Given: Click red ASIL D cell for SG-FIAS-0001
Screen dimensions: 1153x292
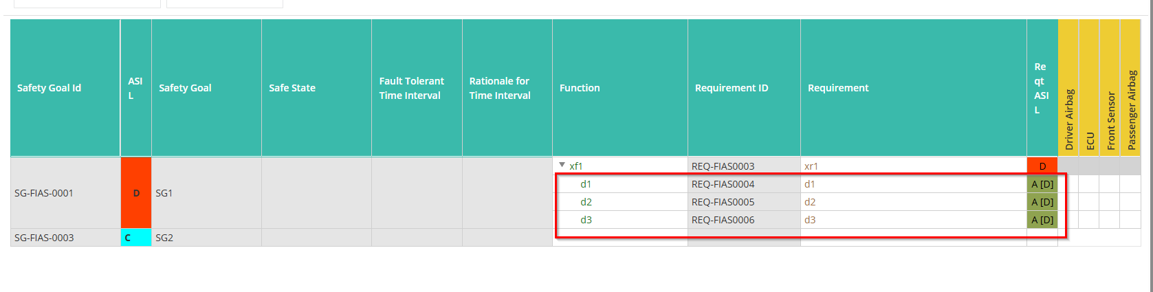Looking at the screenshot, I should 136,193.
